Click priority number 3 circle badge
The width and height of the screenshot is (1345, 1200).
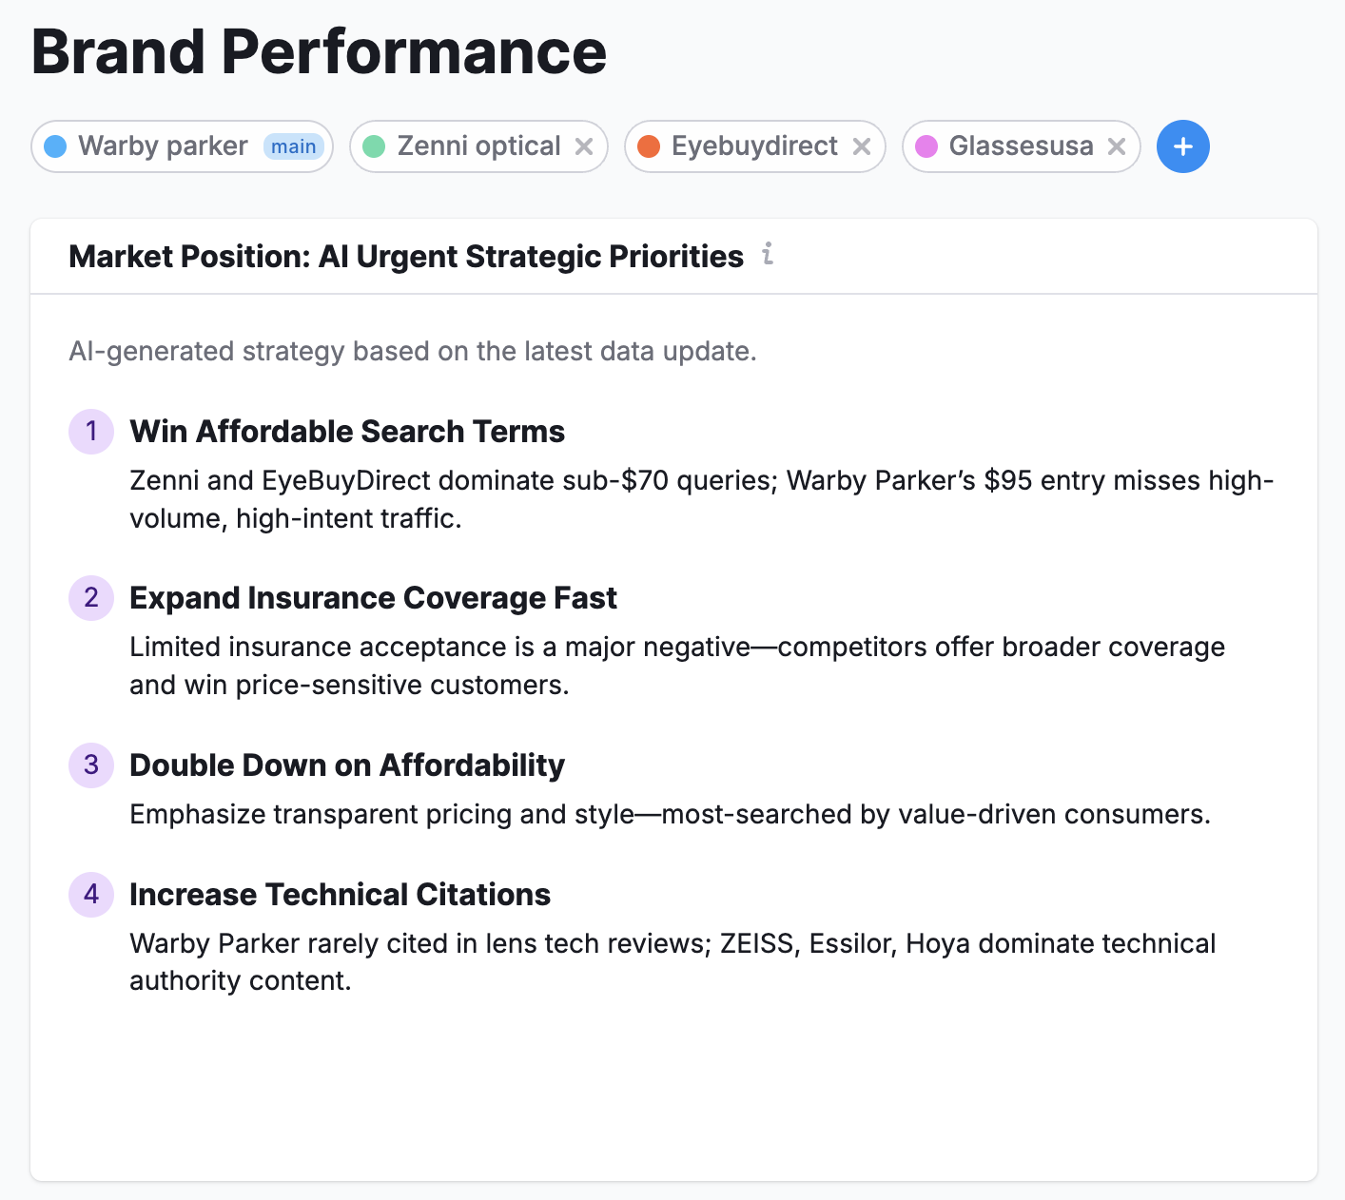91,765
